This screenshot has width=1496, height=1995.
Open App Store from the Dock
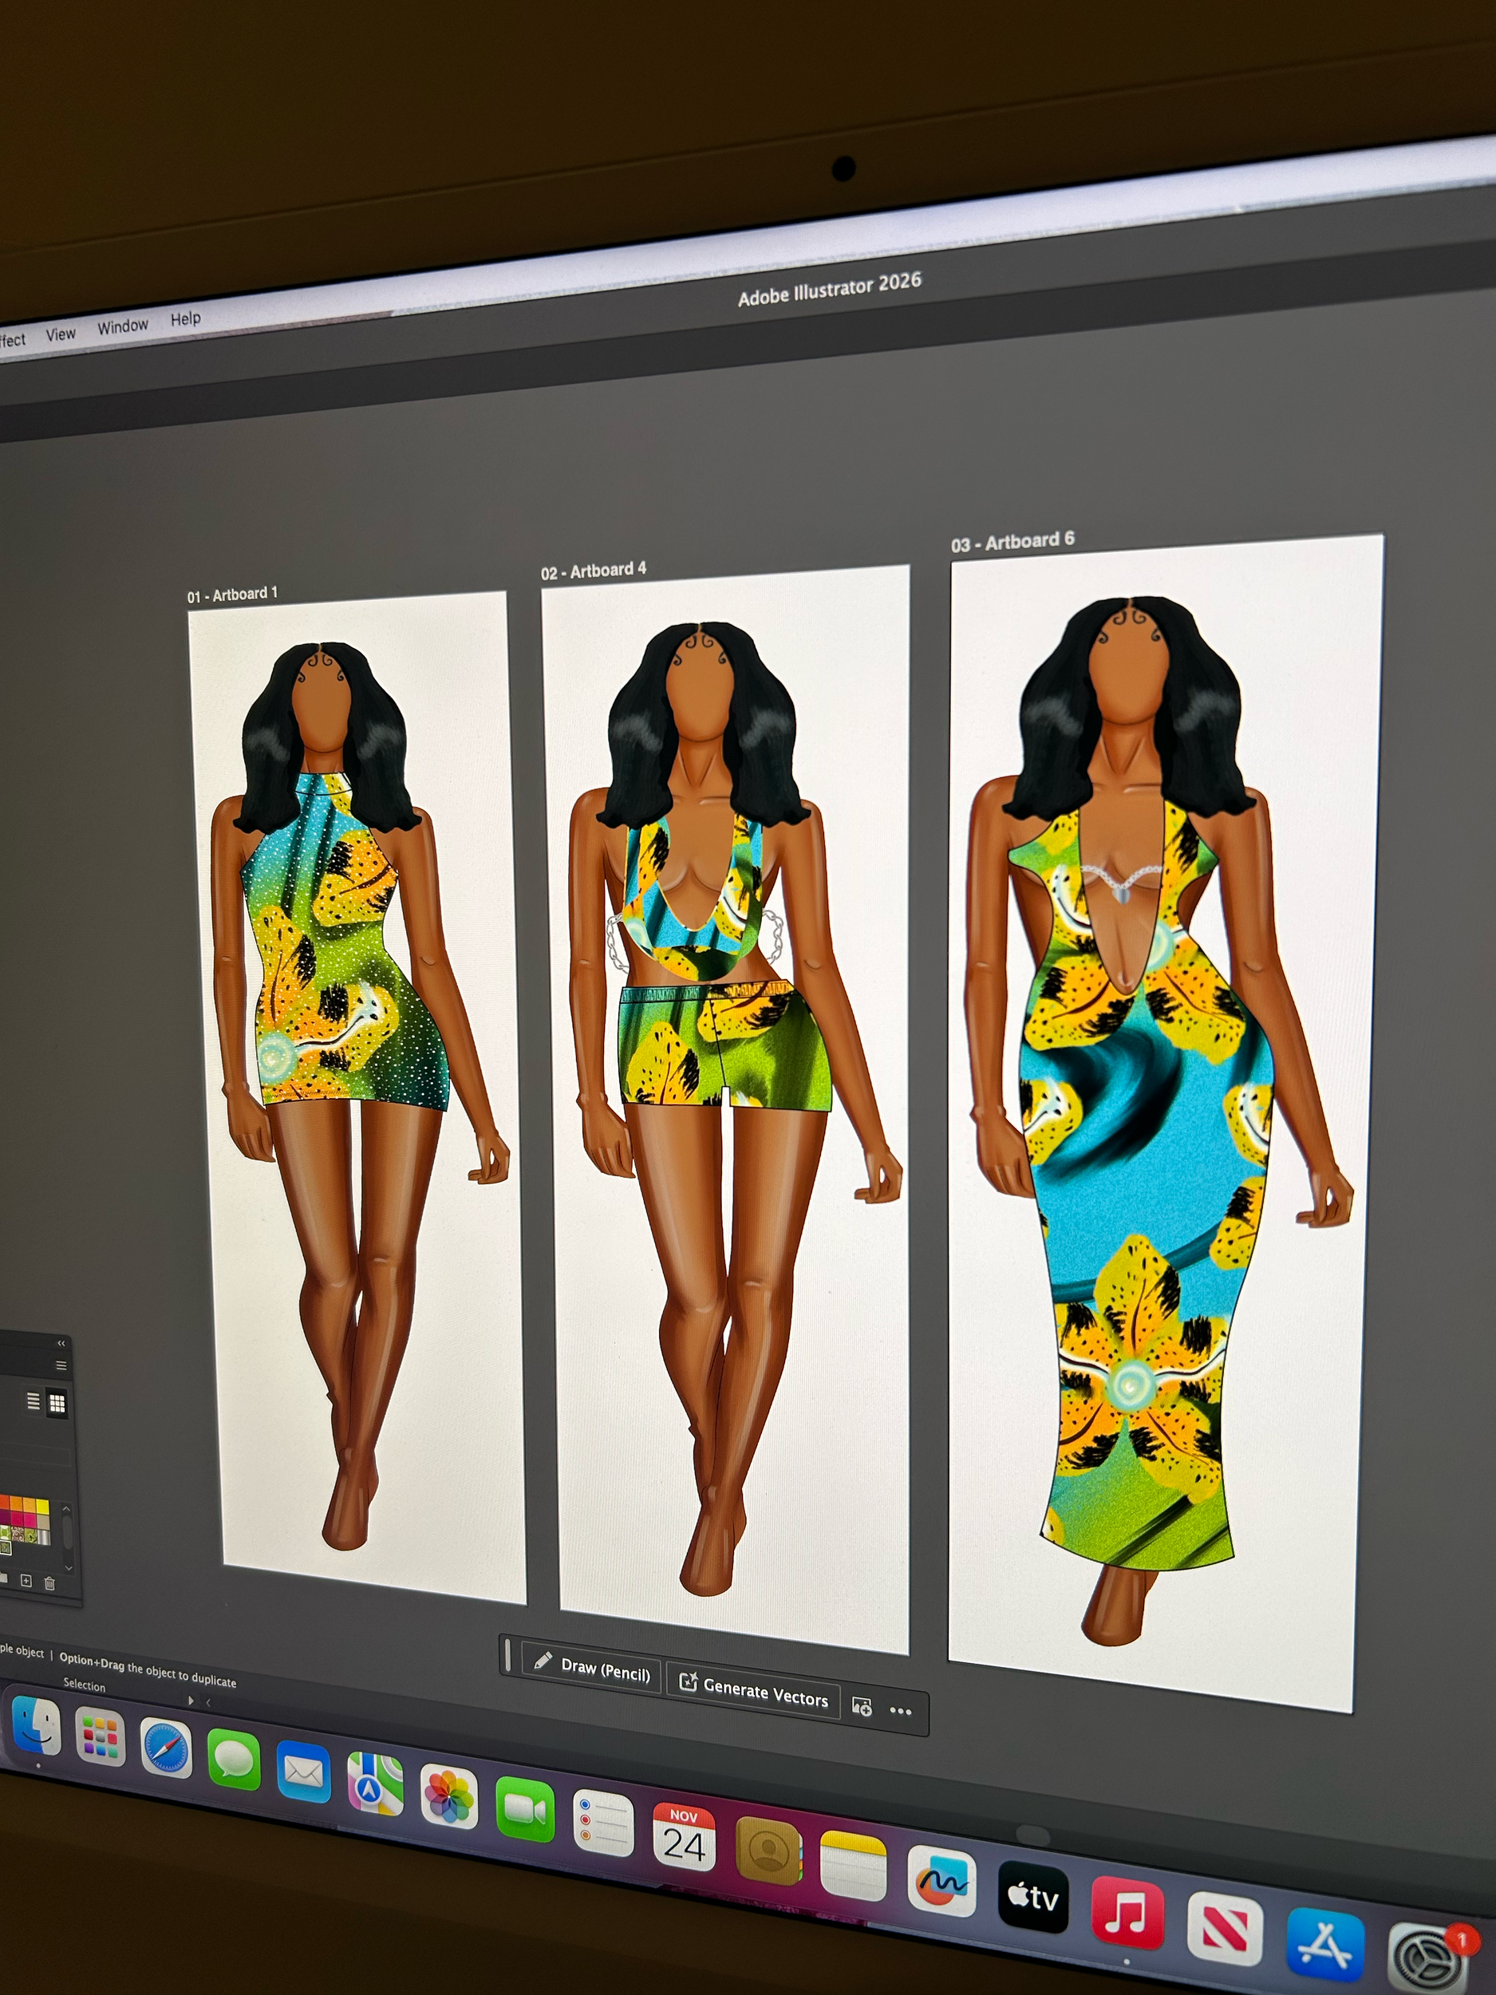point(1324,1948)
